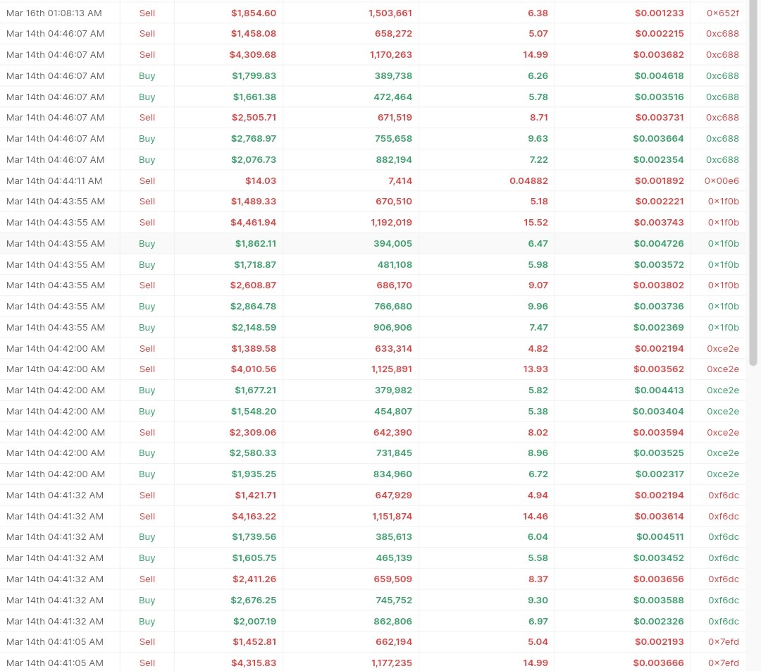Open transaction hash 0x652f link
Viewport: 761px width, 671px height.
coord(723,13)
